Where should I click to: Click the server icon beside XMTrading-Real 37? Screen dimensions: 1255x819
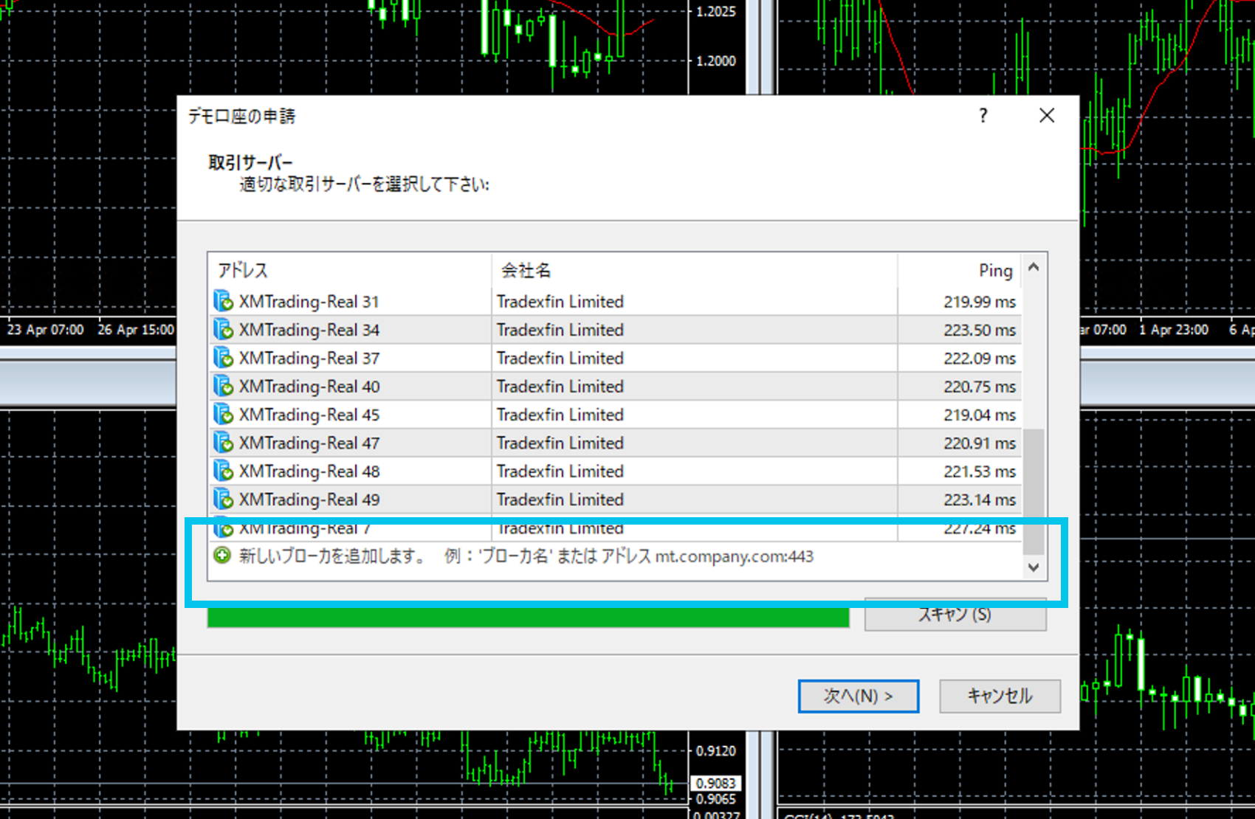[223, 358]
